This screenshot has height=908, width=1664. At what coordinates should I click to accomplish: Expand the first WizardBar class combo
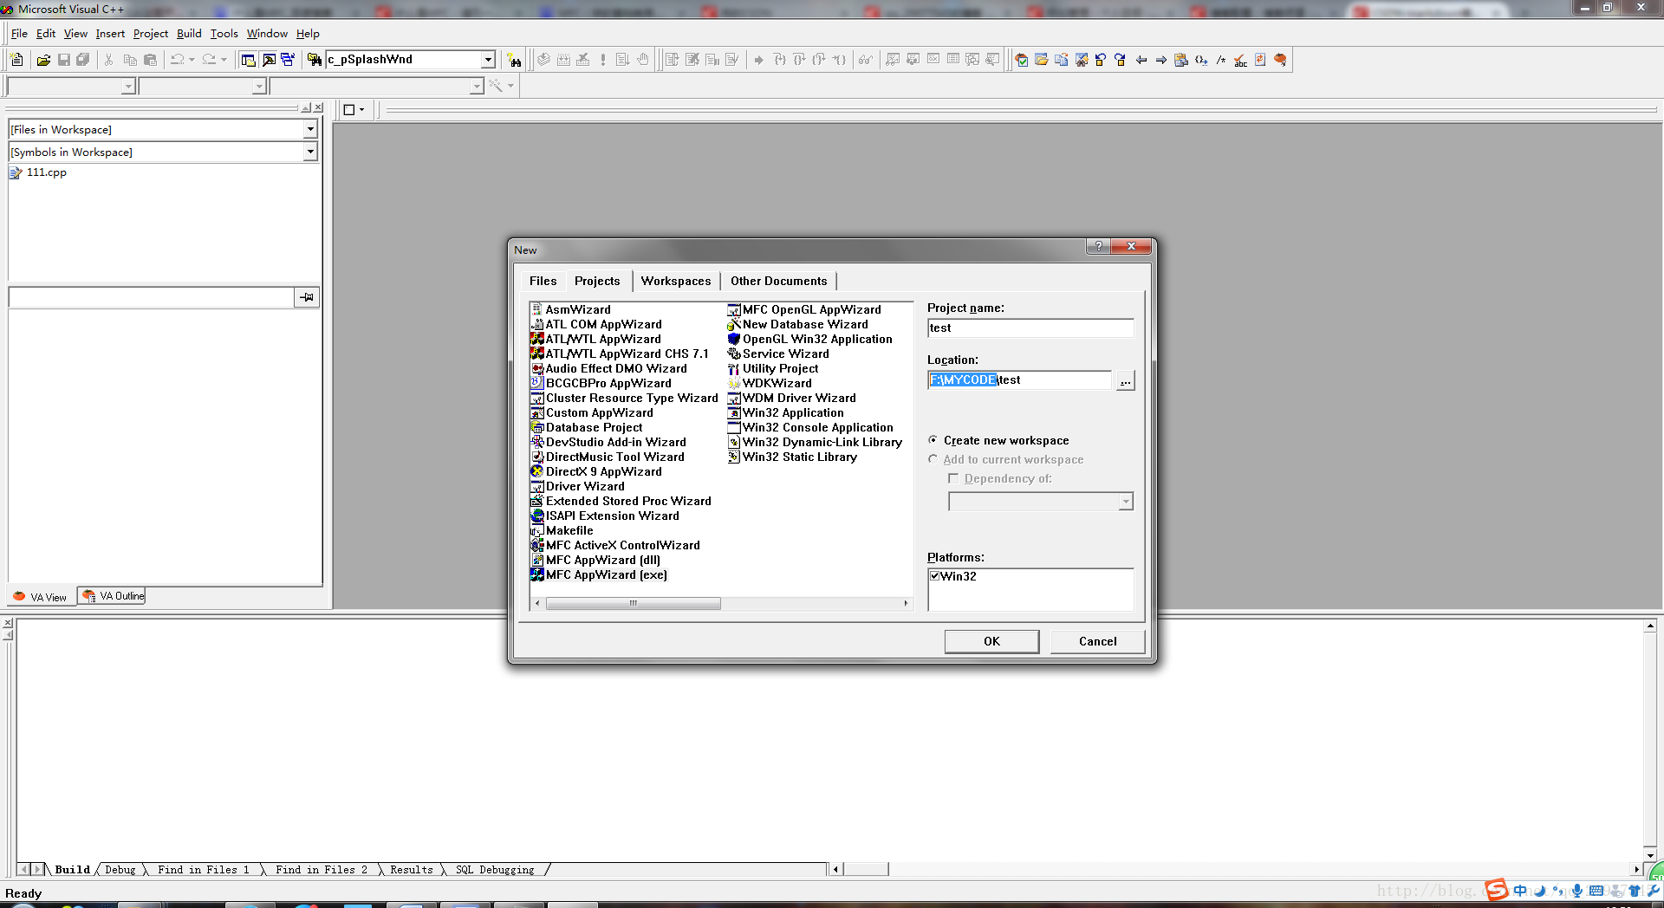point(128,86)
